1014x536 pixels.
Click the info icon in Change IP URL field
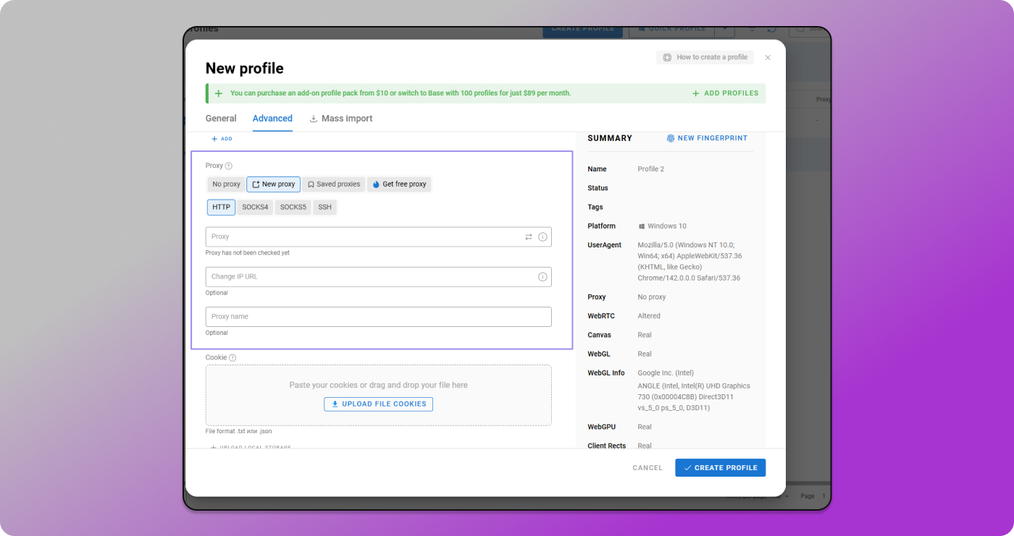click(542, 276)
